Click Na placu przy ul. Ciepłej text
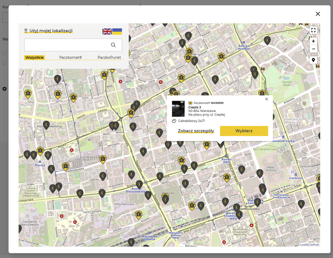Viewport: 333px width, 258px height. click(x=207, y=115)
